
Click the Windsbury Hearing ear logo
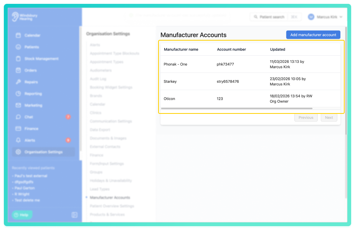(x=15, y=17)
